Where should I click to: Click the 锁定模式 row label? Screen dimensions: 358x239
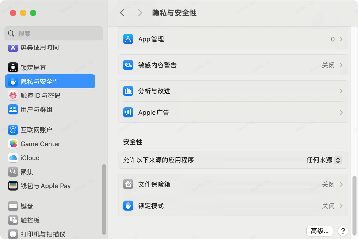pyautogui.click(x=151, y=206)
